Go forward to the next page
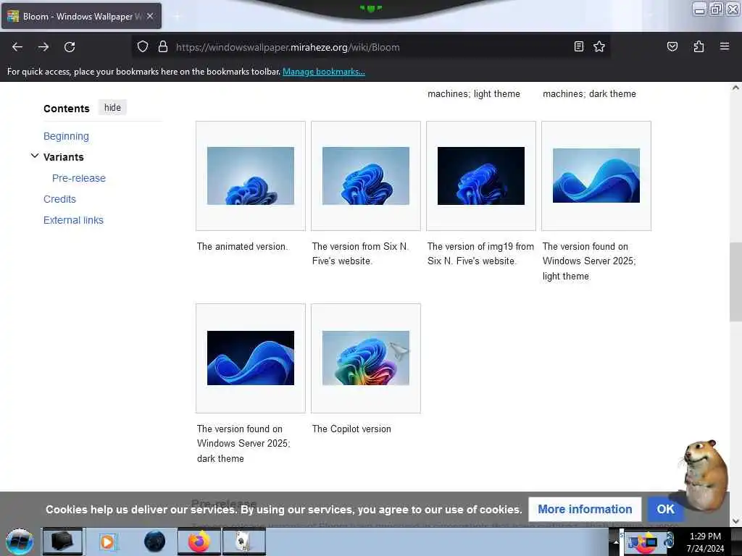 tap(43, 47)
